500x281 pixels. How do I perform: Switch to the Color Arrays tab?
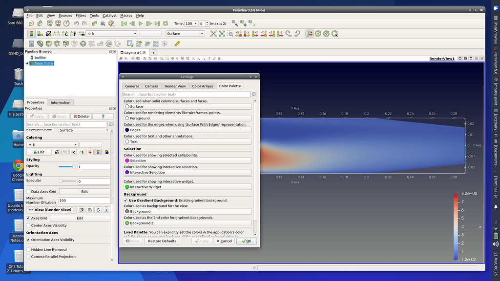tap(202, 86)
